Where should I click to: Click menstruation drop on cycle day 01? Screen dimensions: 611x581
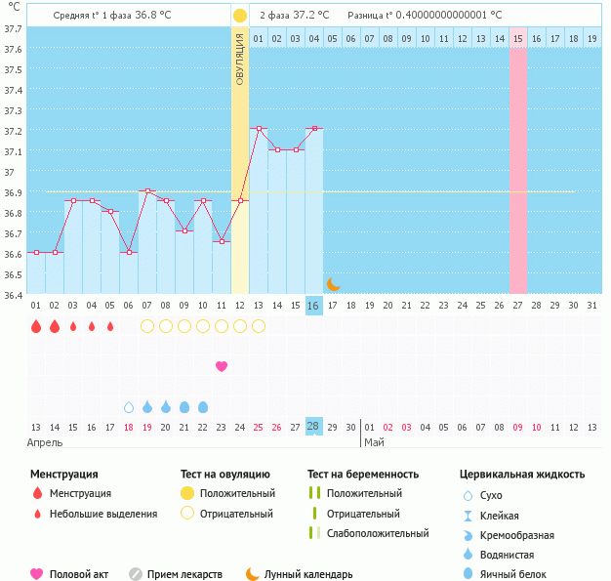[36, 326]
